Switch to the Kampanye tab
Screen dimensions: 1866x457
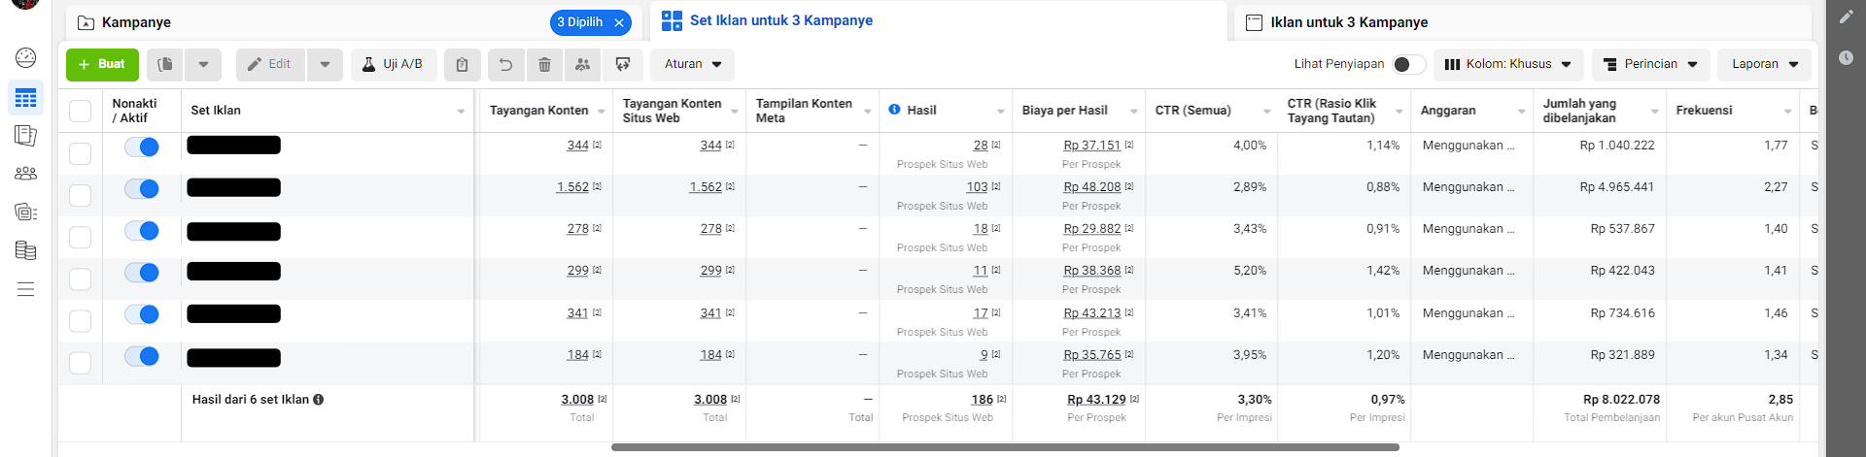coord(136,22)
